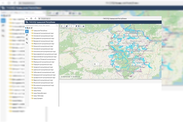This screenshot has height=122, width=183.
Task: Select город Новочебоксарск in the tree
Action: pyautogui.click(x=40, y=93)
